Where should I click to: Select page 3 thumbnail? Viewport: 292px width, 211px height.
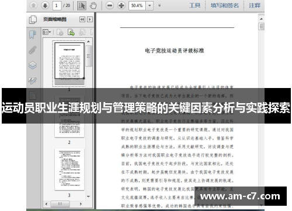(x=69, y=169)
